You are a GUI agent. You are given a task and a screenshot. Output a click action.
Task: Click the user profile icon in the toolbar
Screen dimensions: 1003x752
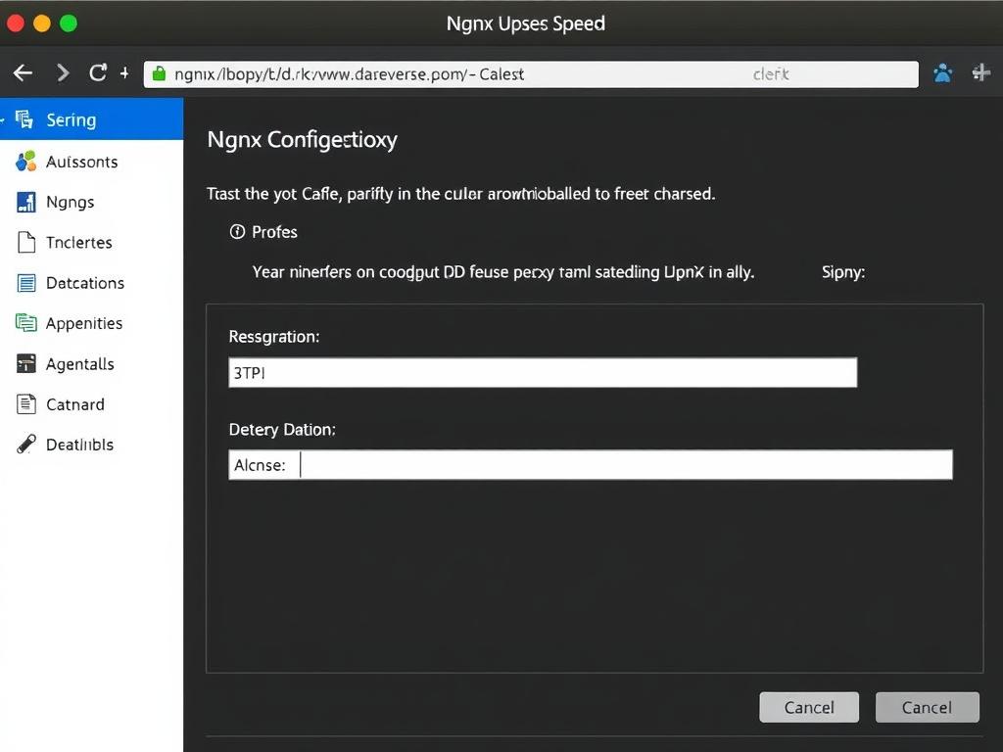(x=942, y=72)
